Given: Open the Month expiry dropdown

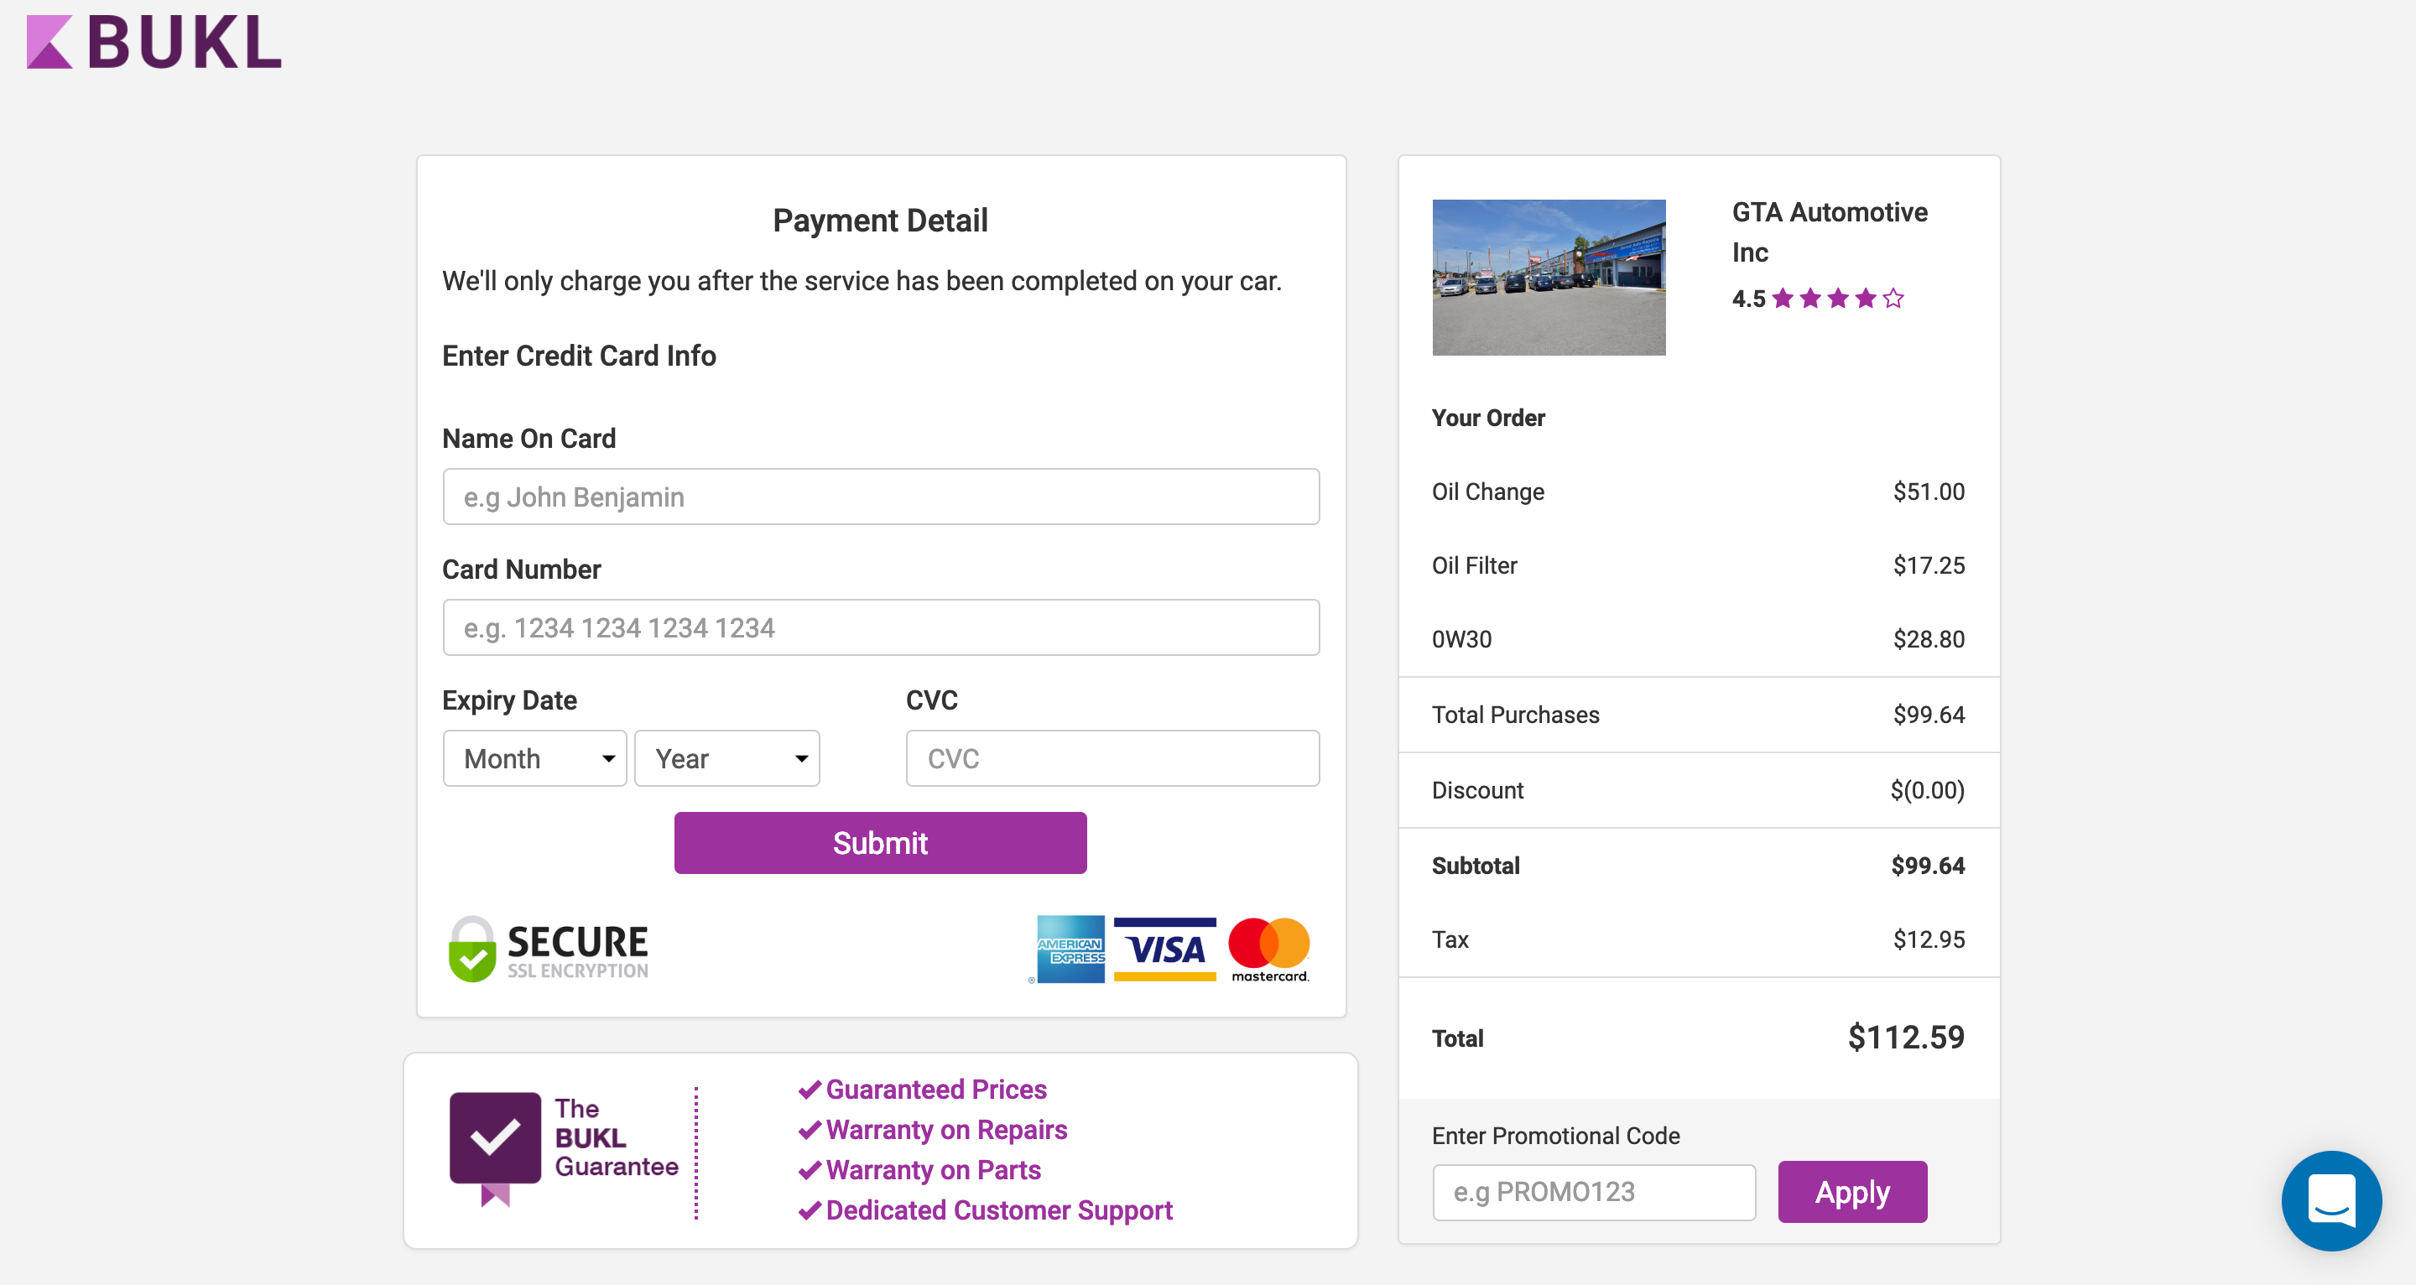Looking at the screenshot, I should (534, 759).
